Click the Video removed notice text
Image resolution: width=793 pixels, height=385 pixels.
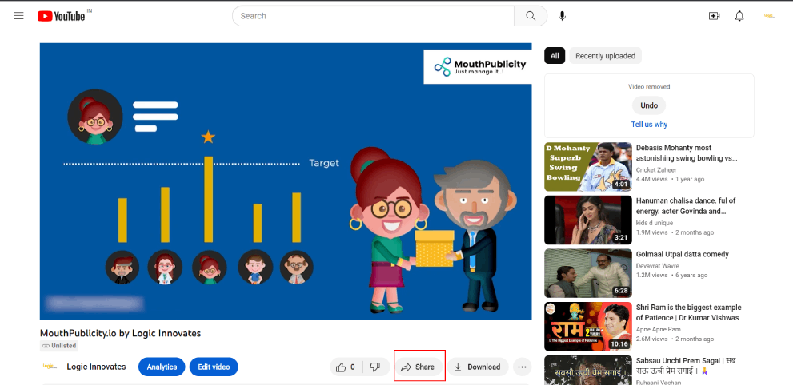(x=649, y=87)
